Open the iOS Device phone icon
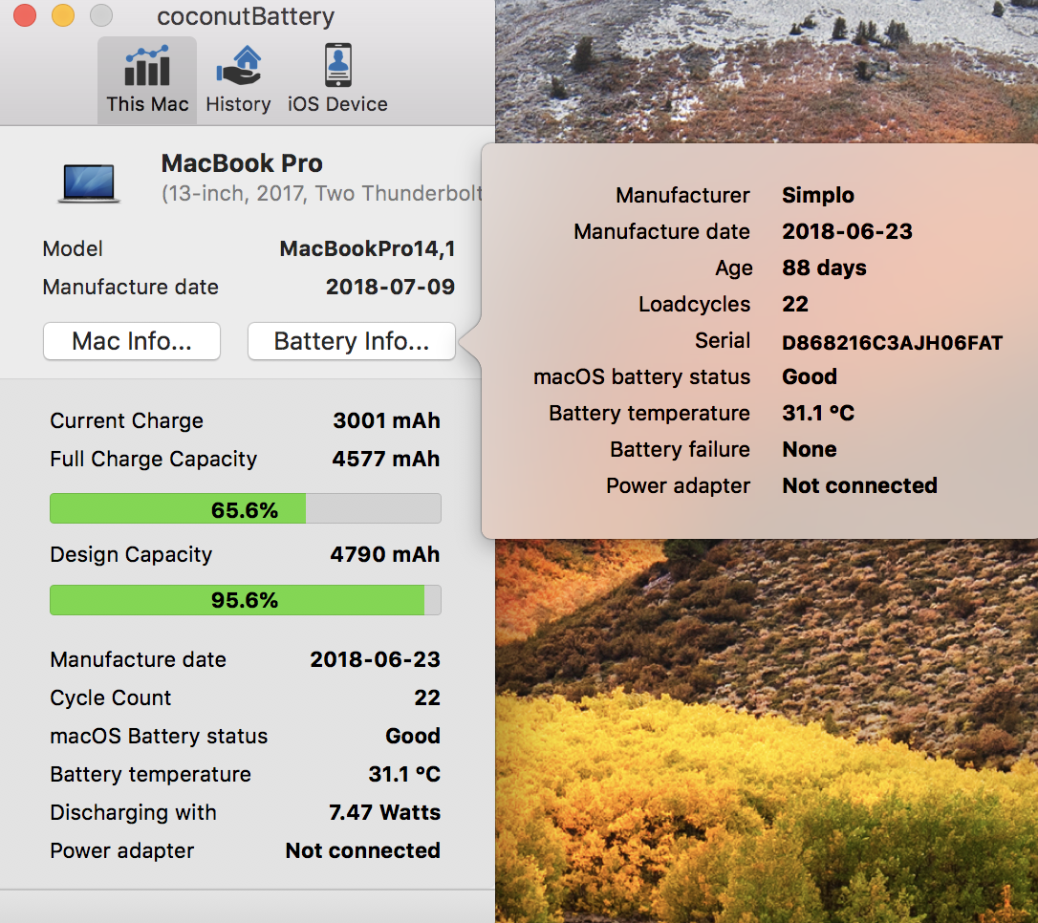1038x923 pixels. pyautogui.click(x=337, y=66)
